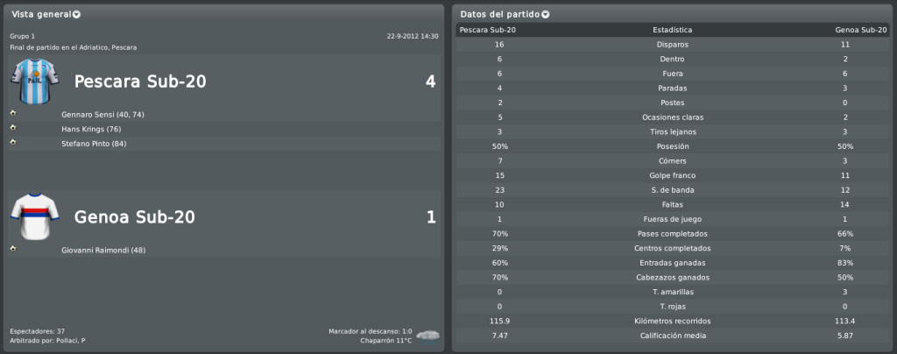Select the Kilómetros recorridos row
Image resolution: width=897 pixels, height=354 pixels.
672,322
